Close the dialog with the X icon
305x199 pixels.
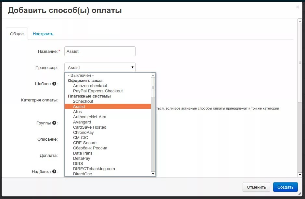(x=298, y=7)
